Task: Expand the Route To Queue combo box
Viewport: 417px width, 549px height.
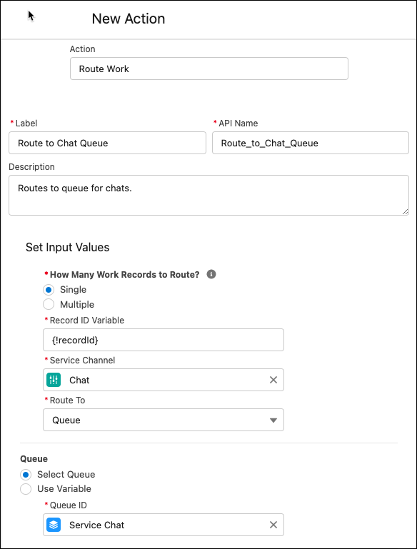Action: (x=164, y=420)
